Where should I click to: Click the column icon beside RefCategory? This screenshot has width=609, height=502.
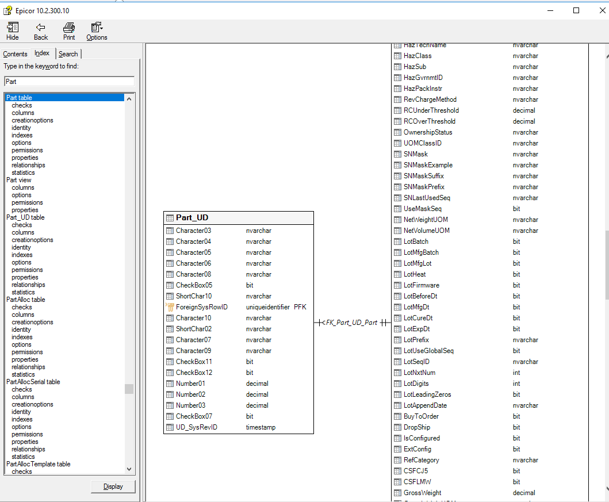pos(397,460)
